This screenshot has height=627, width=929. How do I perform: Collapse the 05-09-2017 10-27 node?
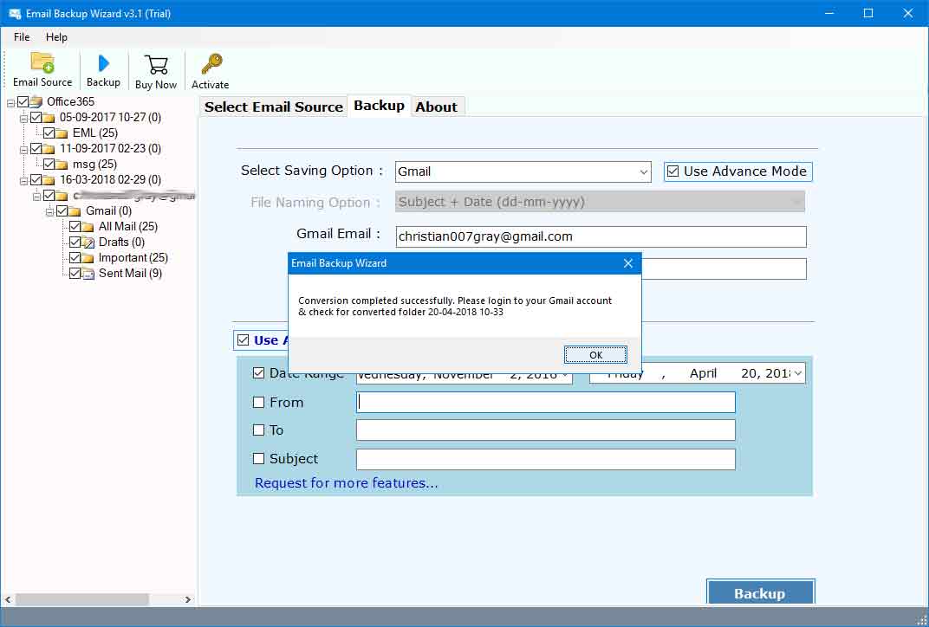pos(23,119)
